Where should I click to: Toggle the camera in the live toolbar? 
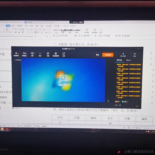point(24,53)
